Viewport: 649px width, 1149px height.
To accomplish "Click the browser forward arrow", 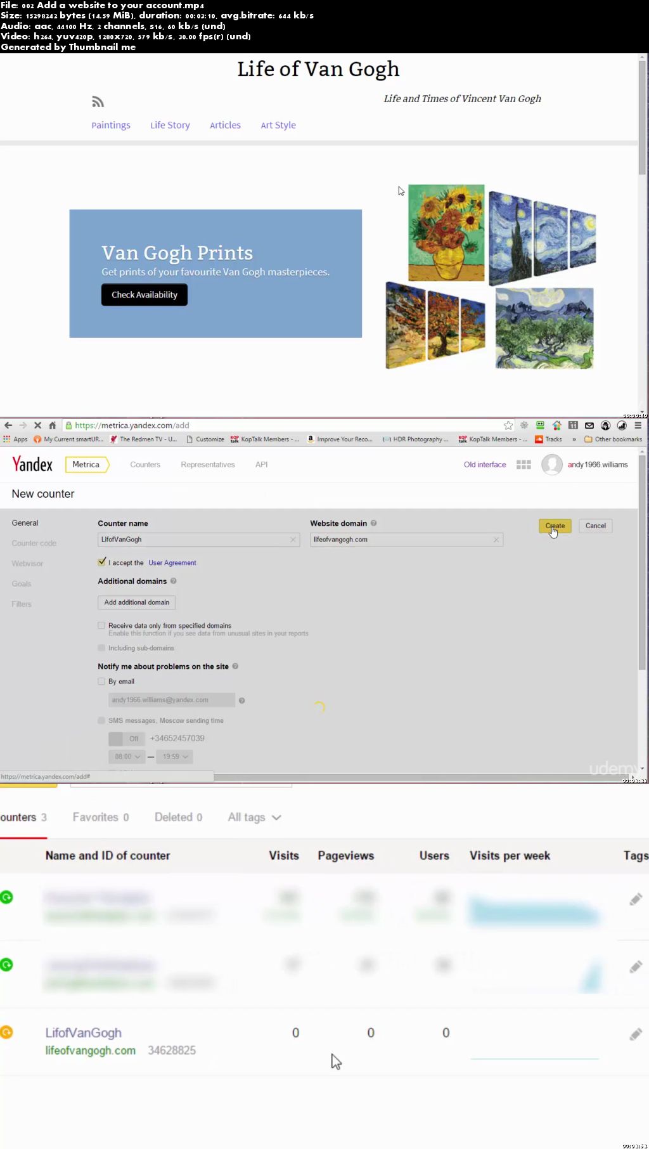I will 23,425.
